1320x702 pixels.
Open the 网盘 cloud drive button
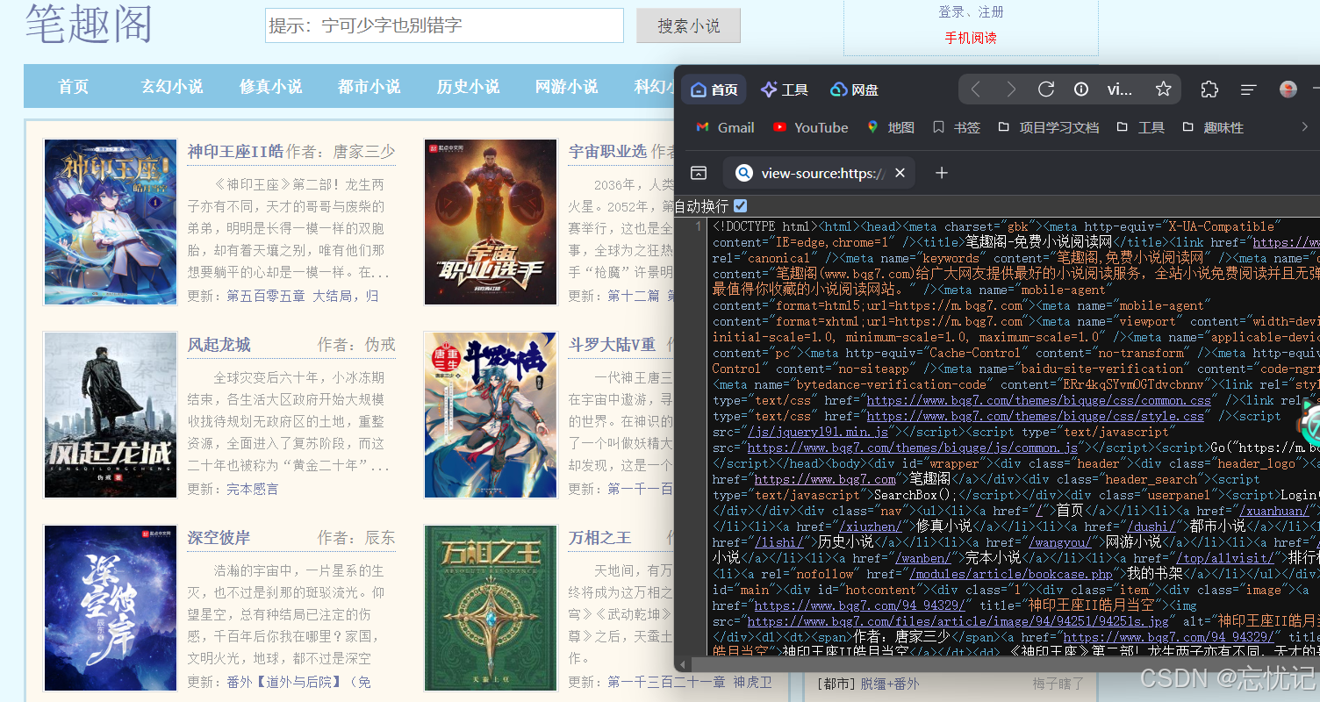(x=854, y=90)
